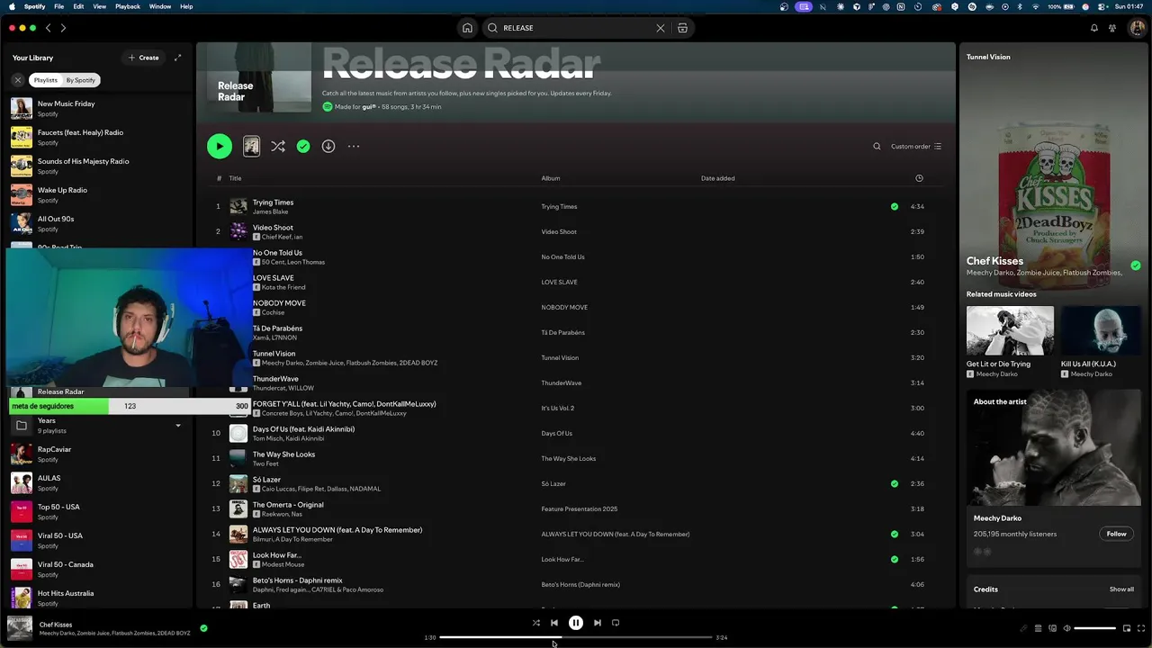Open Connect to a device icon
1152x648 pixels.
click(1052, 628)
